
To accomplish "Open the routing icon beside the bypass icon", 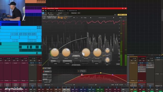I will tap(46, 11).
